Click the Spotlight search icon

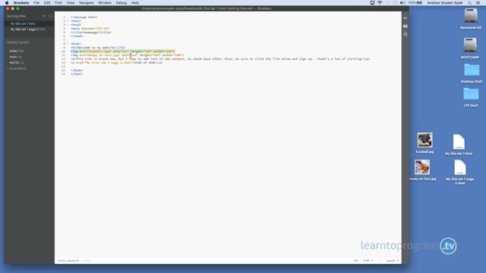click(x=470, y=3)
